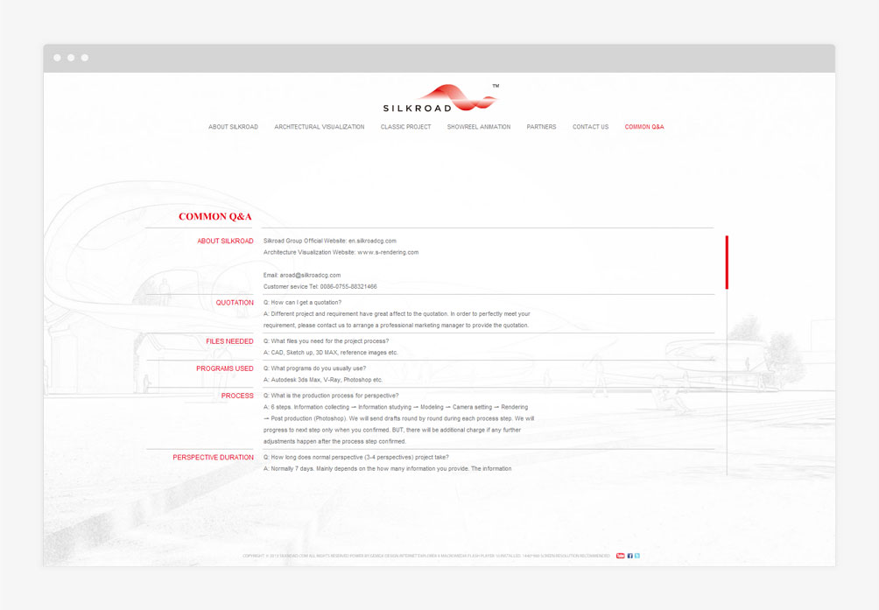Go to Architectural Visualization page
Image resolution: width=879 pixels, height=610 pixels.
point(319,127)
